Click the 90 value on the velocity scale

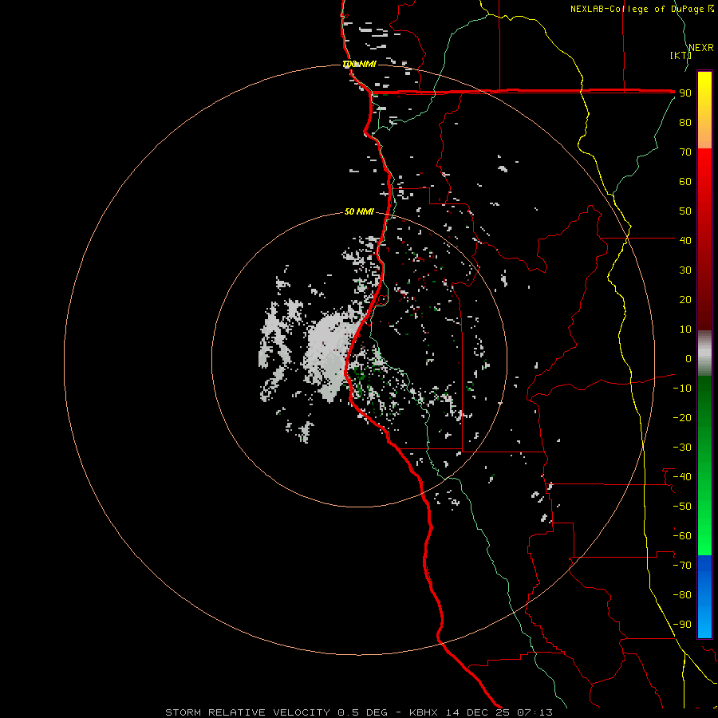pos(685,93)
